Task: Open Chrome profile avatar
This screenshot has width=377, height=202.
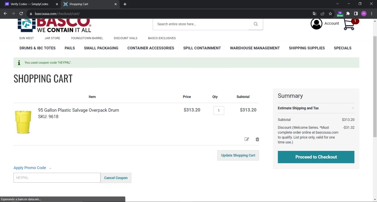Action: [364, 14]
